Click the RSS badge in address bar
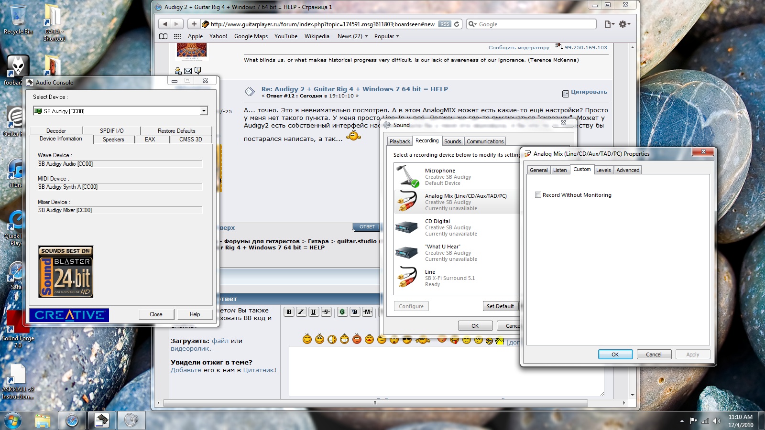Screen dimensions: 765x430 click(445, 24)
